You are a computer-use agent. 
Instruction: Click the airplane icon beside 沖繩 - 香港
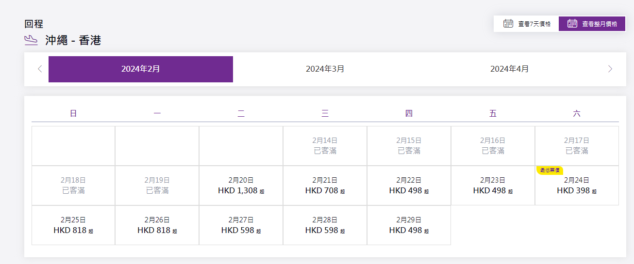(31, 40)
